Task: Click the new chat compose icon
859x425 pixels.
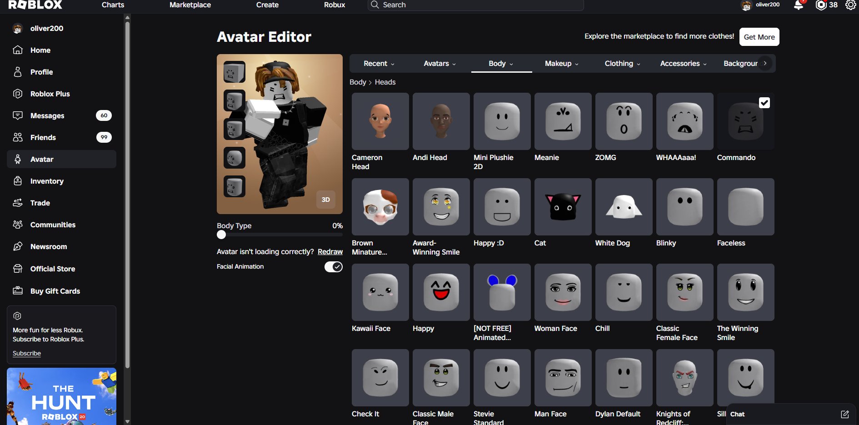Action: [x=844, y=414]
